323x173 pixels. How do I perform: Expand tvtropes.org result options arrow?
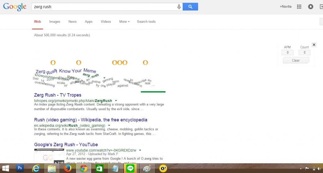(116, 101)
